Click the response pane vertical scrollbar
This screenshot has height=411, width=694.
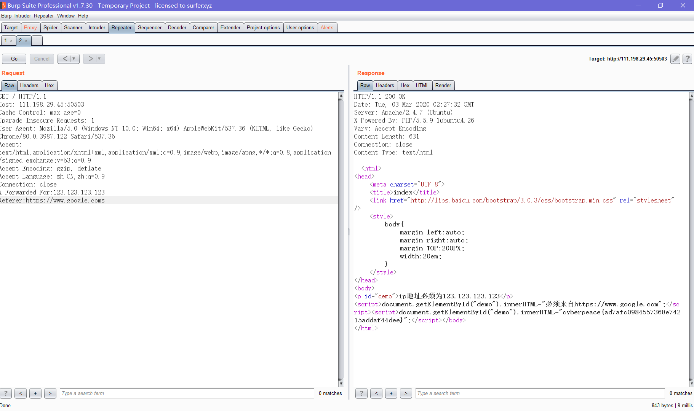pyautogui.click(x=691, y=239)
